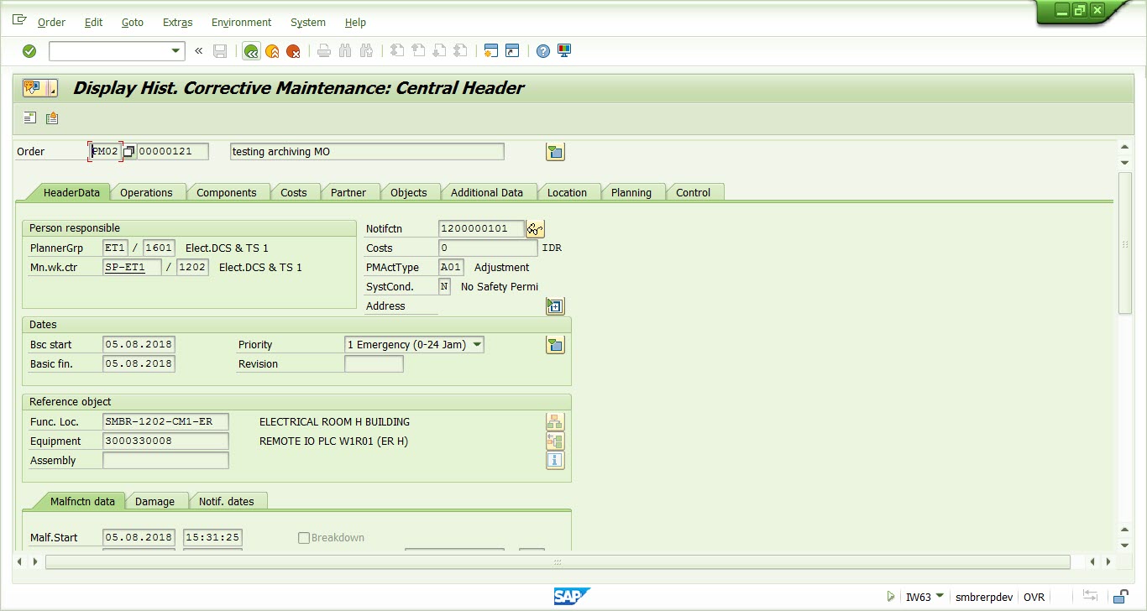Open the Goto menu
Viewport: 1147px width, 611px height.
click(x=133, y=23)
